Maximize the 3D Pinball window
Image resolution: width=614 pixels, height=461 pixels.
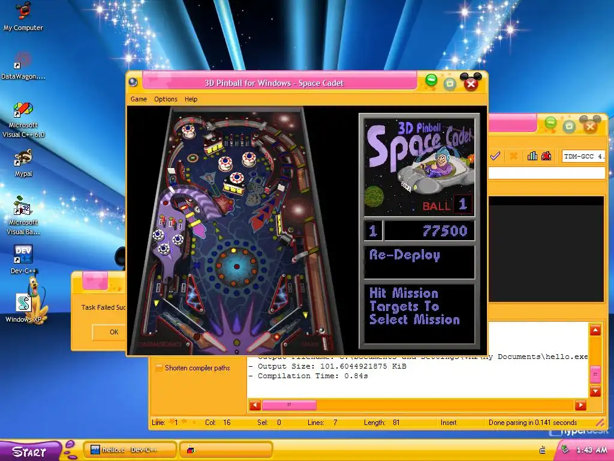tap(450, 83)
